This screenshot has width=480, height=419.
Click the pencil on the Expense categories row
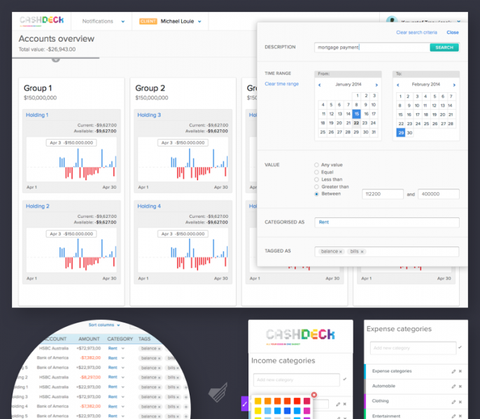453,372
